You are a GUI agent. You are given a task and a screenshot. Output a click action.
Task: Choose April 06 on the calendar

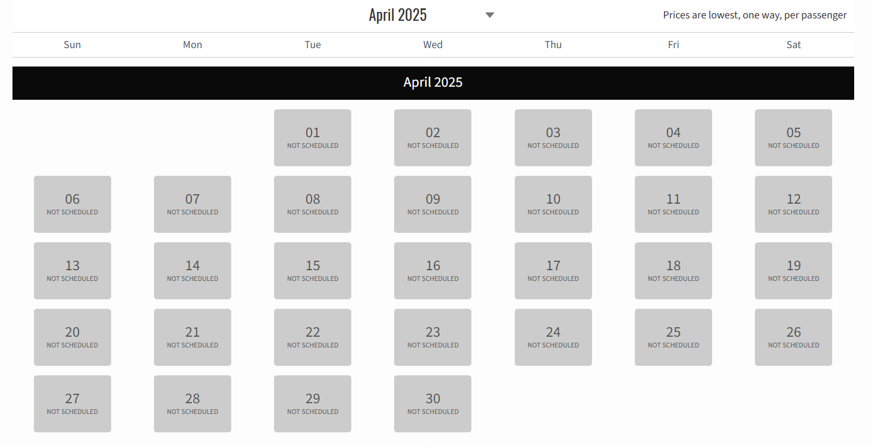[73, 204]
